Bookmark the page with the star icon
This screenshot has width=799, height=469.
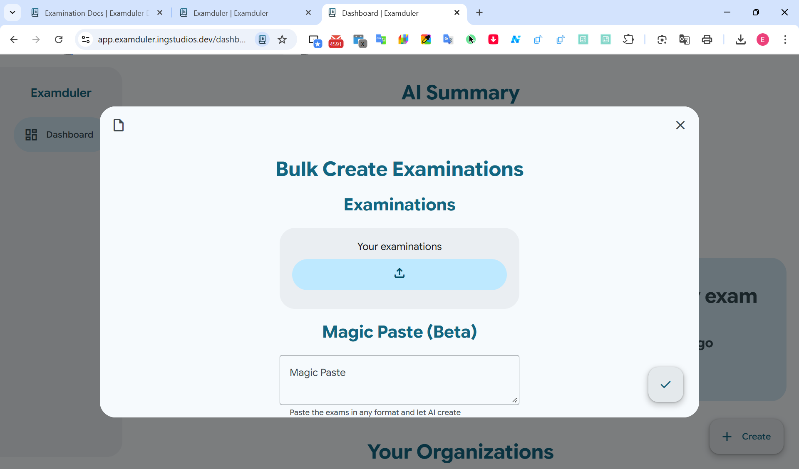(283, 39)
